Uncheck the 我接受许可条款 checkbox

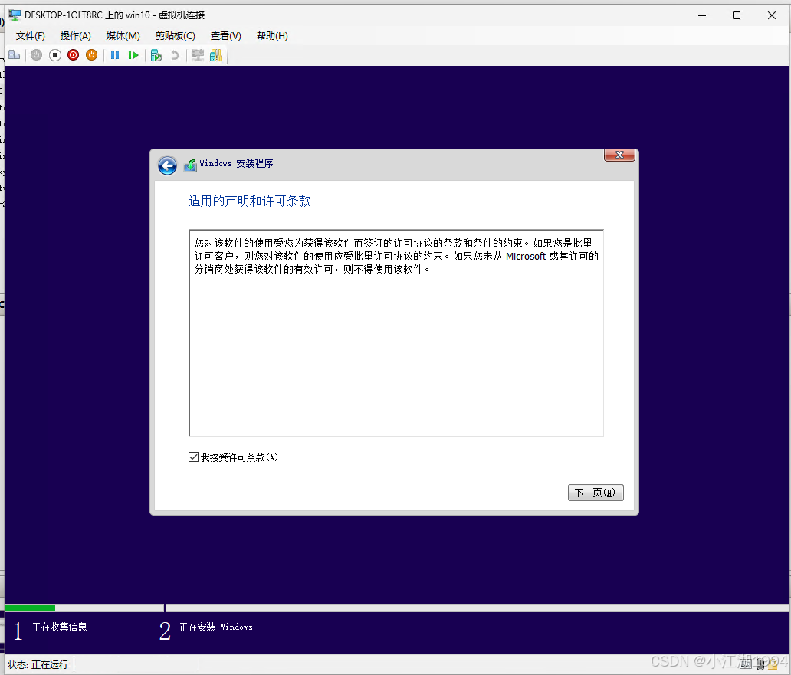pos(193,457)
